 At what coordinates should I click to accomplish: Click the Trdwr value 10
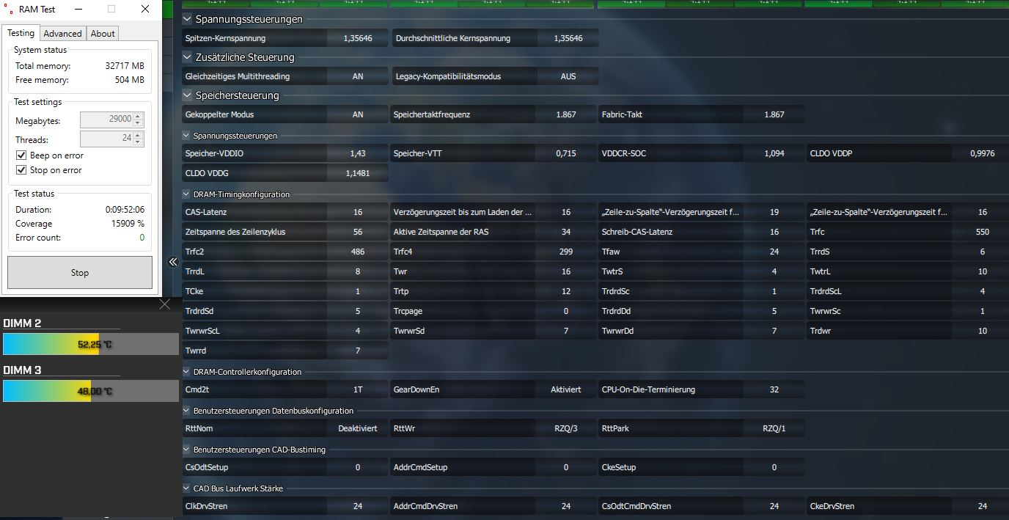pos(982,331)
